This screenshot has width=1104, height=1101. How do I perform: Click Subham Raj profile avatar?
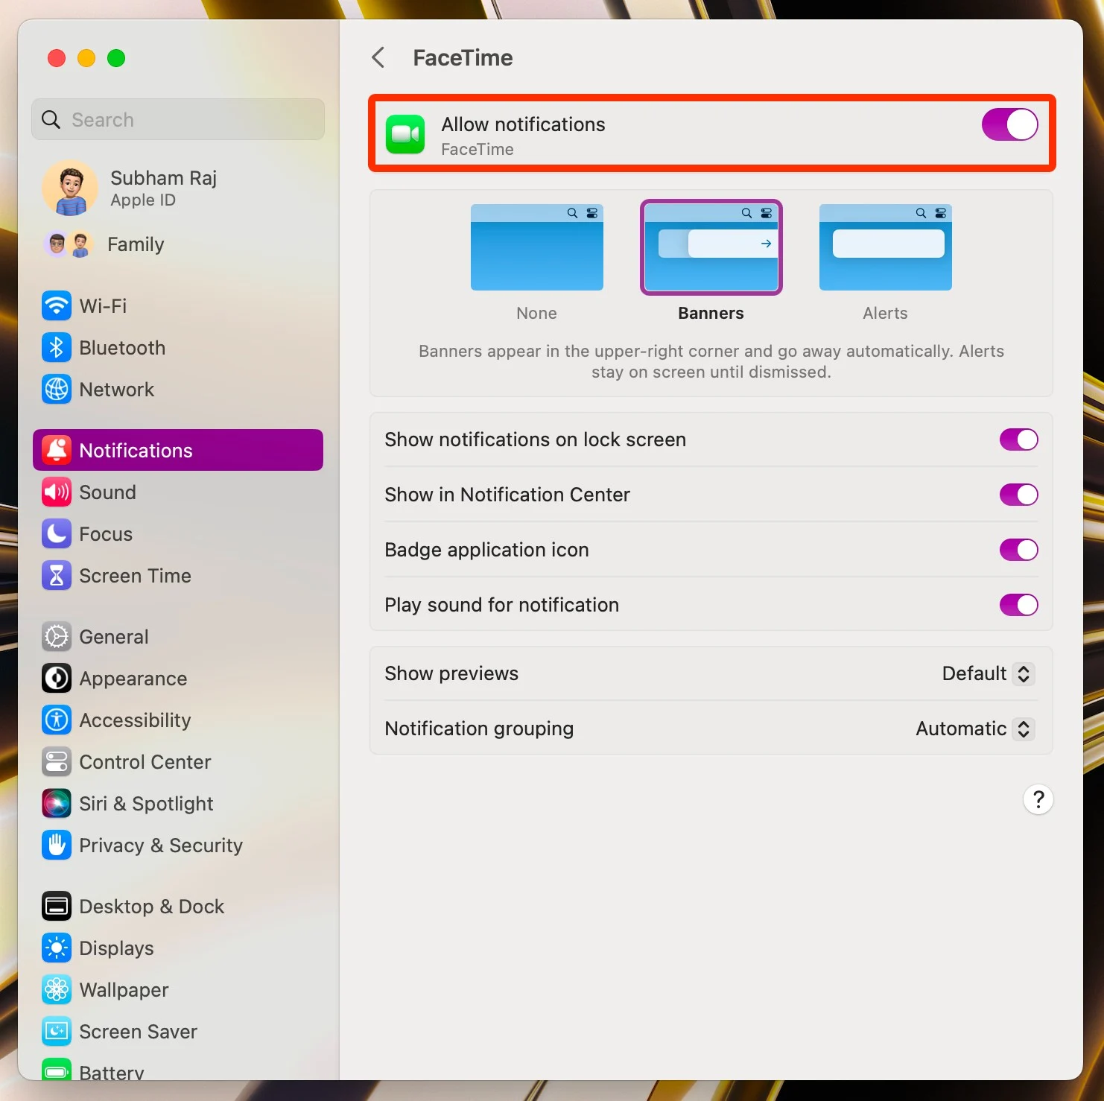point(71,188)
